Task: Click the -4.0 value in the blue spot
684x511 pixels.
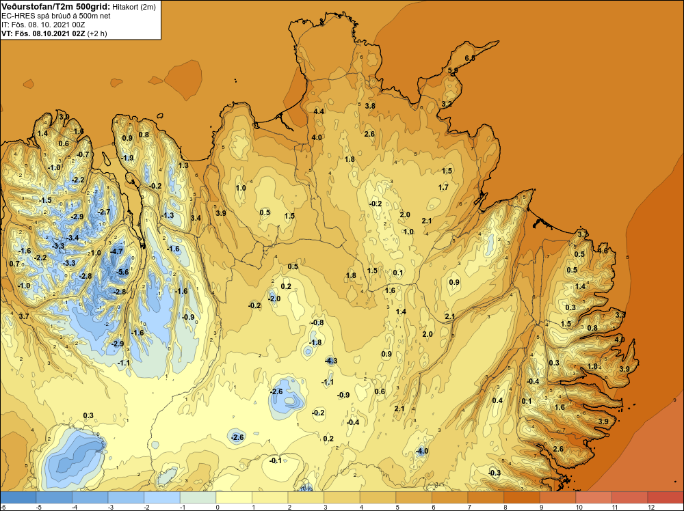Action: pyautogui.click(x=421, y=452)
